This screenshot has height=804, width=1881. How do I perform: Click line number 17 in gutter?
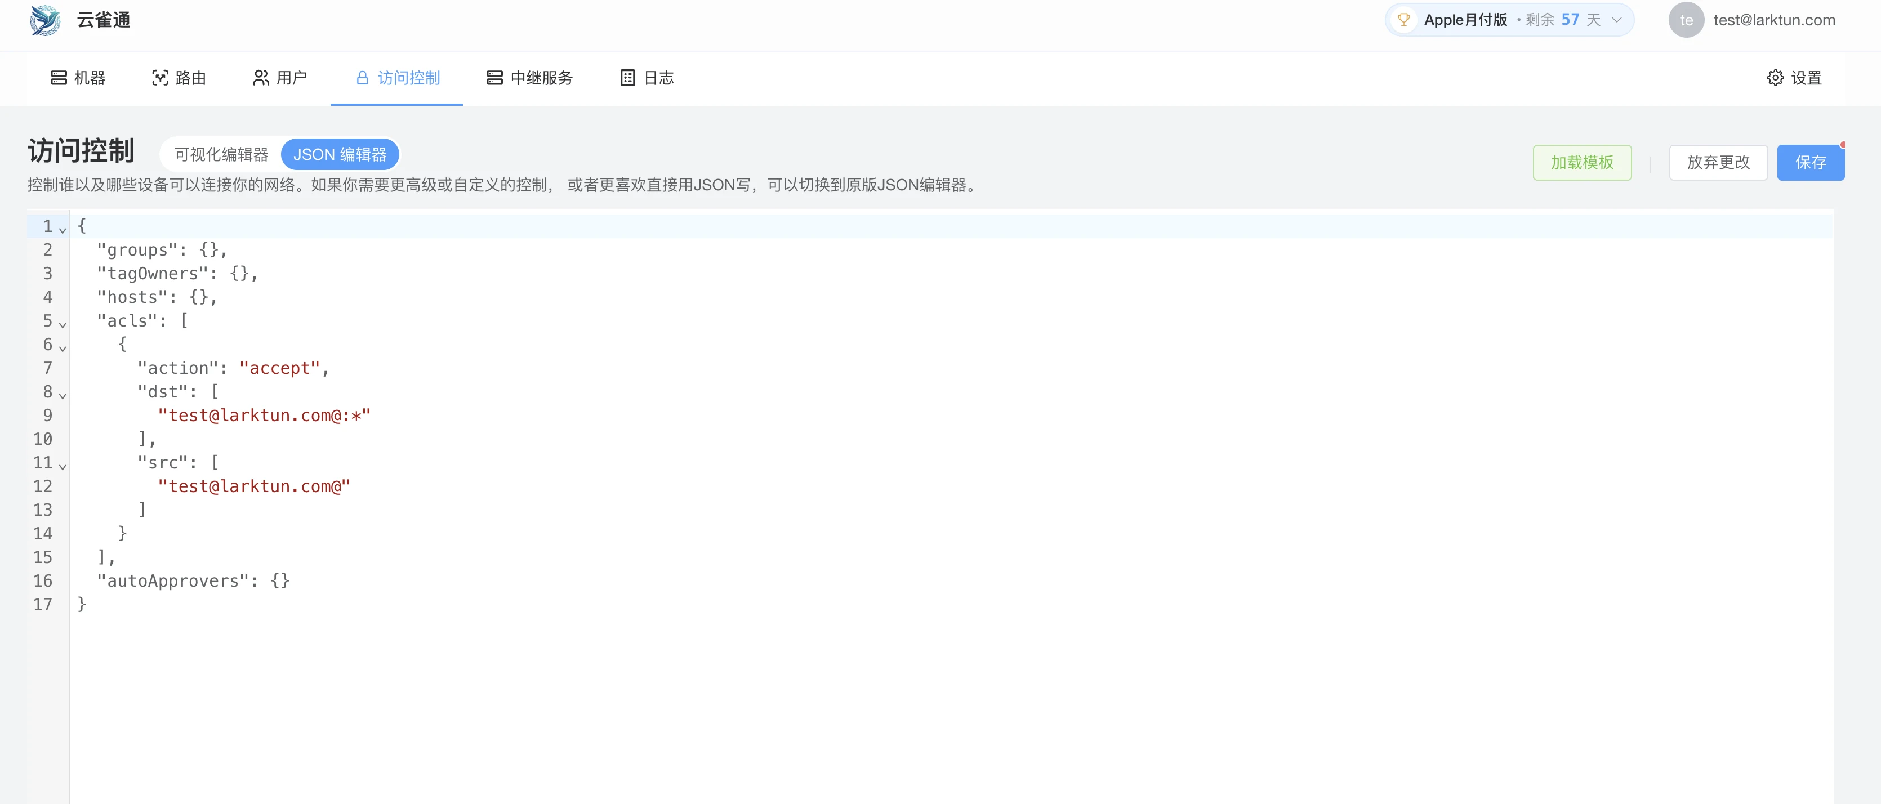42,605
